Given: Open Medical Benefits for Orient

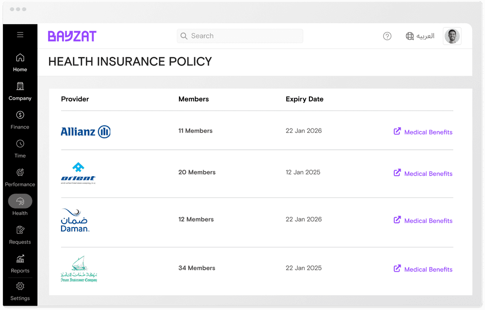Looking at the screenshot, I should pos(428,174).
